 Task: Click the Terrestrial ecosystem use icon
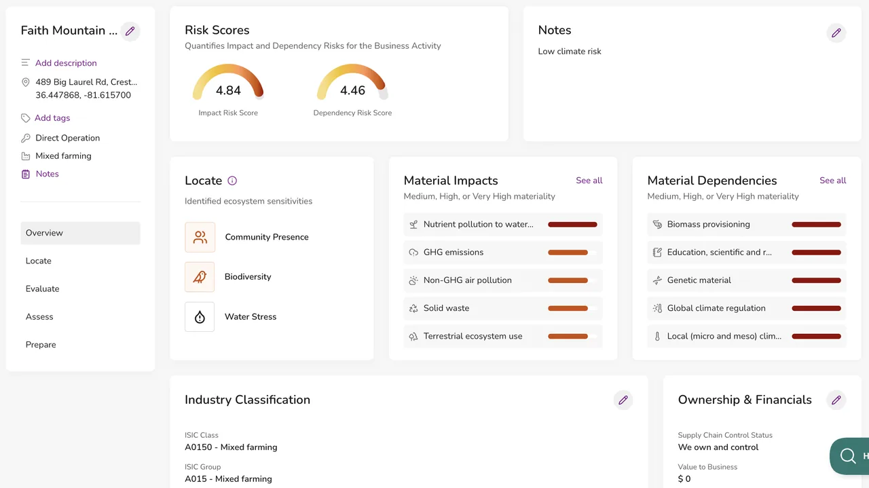pos(413,336)
